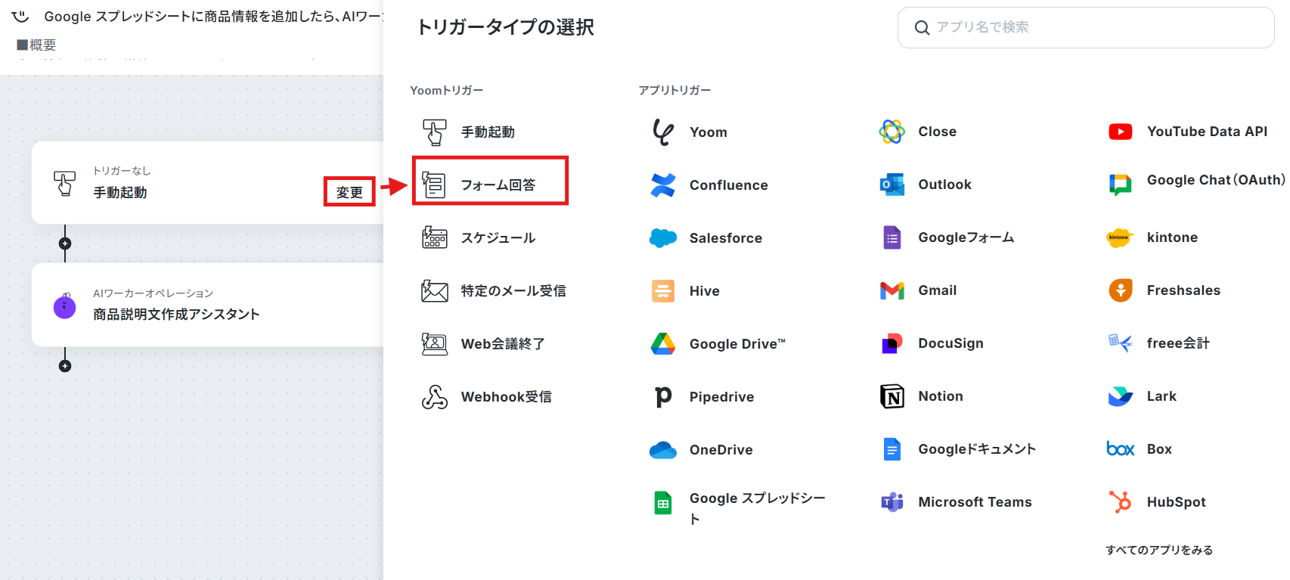Choose the Google Drive icon

tap(663, 344)
